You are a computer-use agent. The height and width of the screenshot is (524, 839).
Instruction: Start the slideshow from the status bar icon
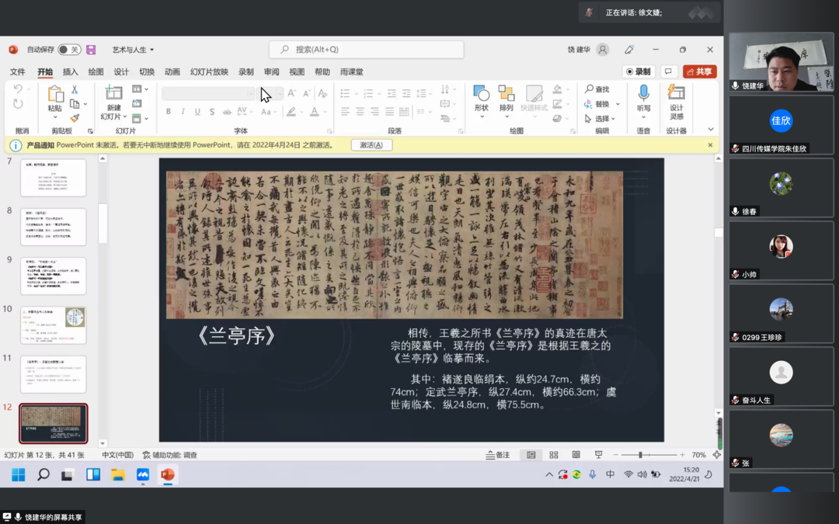598,455
